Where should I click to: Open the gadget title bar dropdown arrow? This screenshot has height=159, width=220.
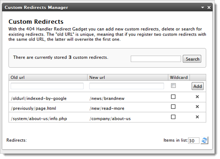(x=203, y=7)
